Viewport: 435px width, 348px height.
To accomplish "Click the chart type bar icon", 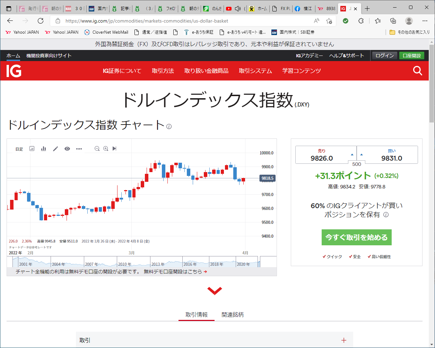I will (x=44, y=149).
